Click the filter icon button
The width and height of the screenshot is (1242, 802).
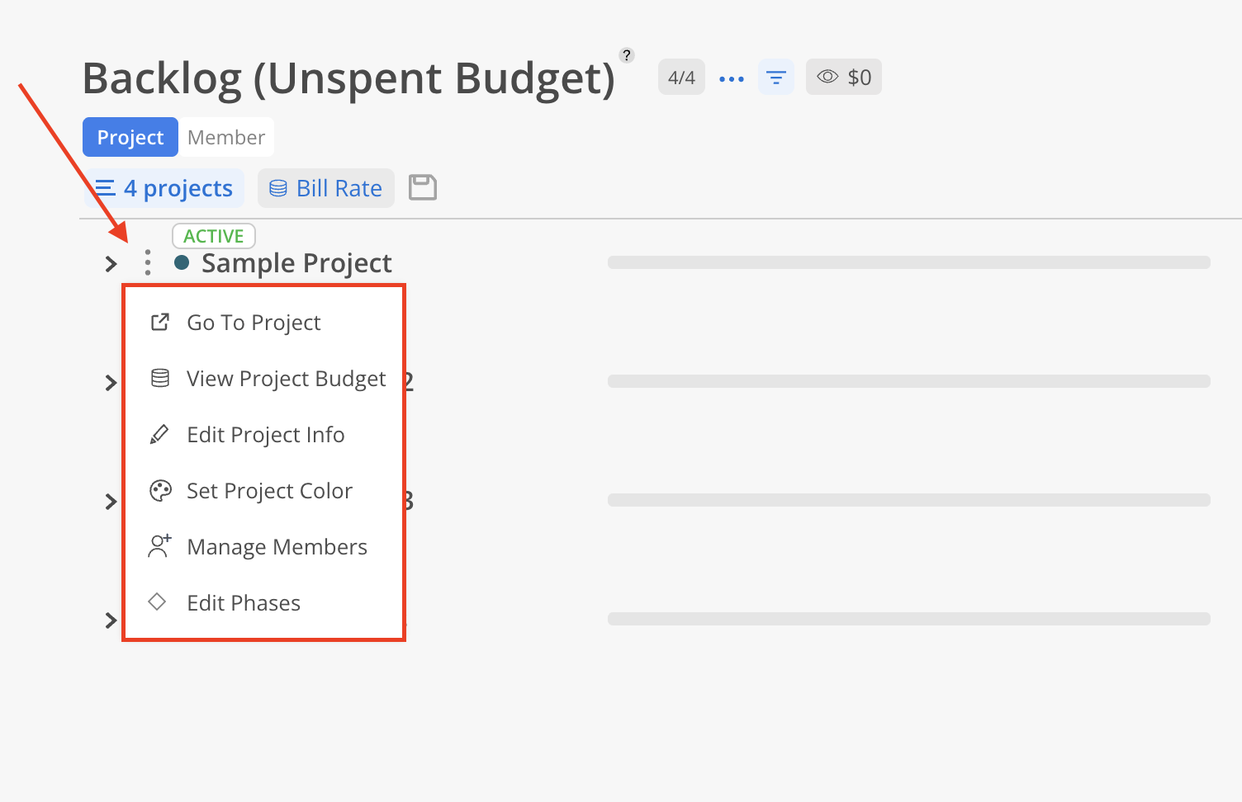[776, 78]
